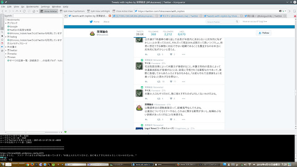Open more options on 公職選挙法 tweet
Viewport: 297px width, 167px height.
183,120
